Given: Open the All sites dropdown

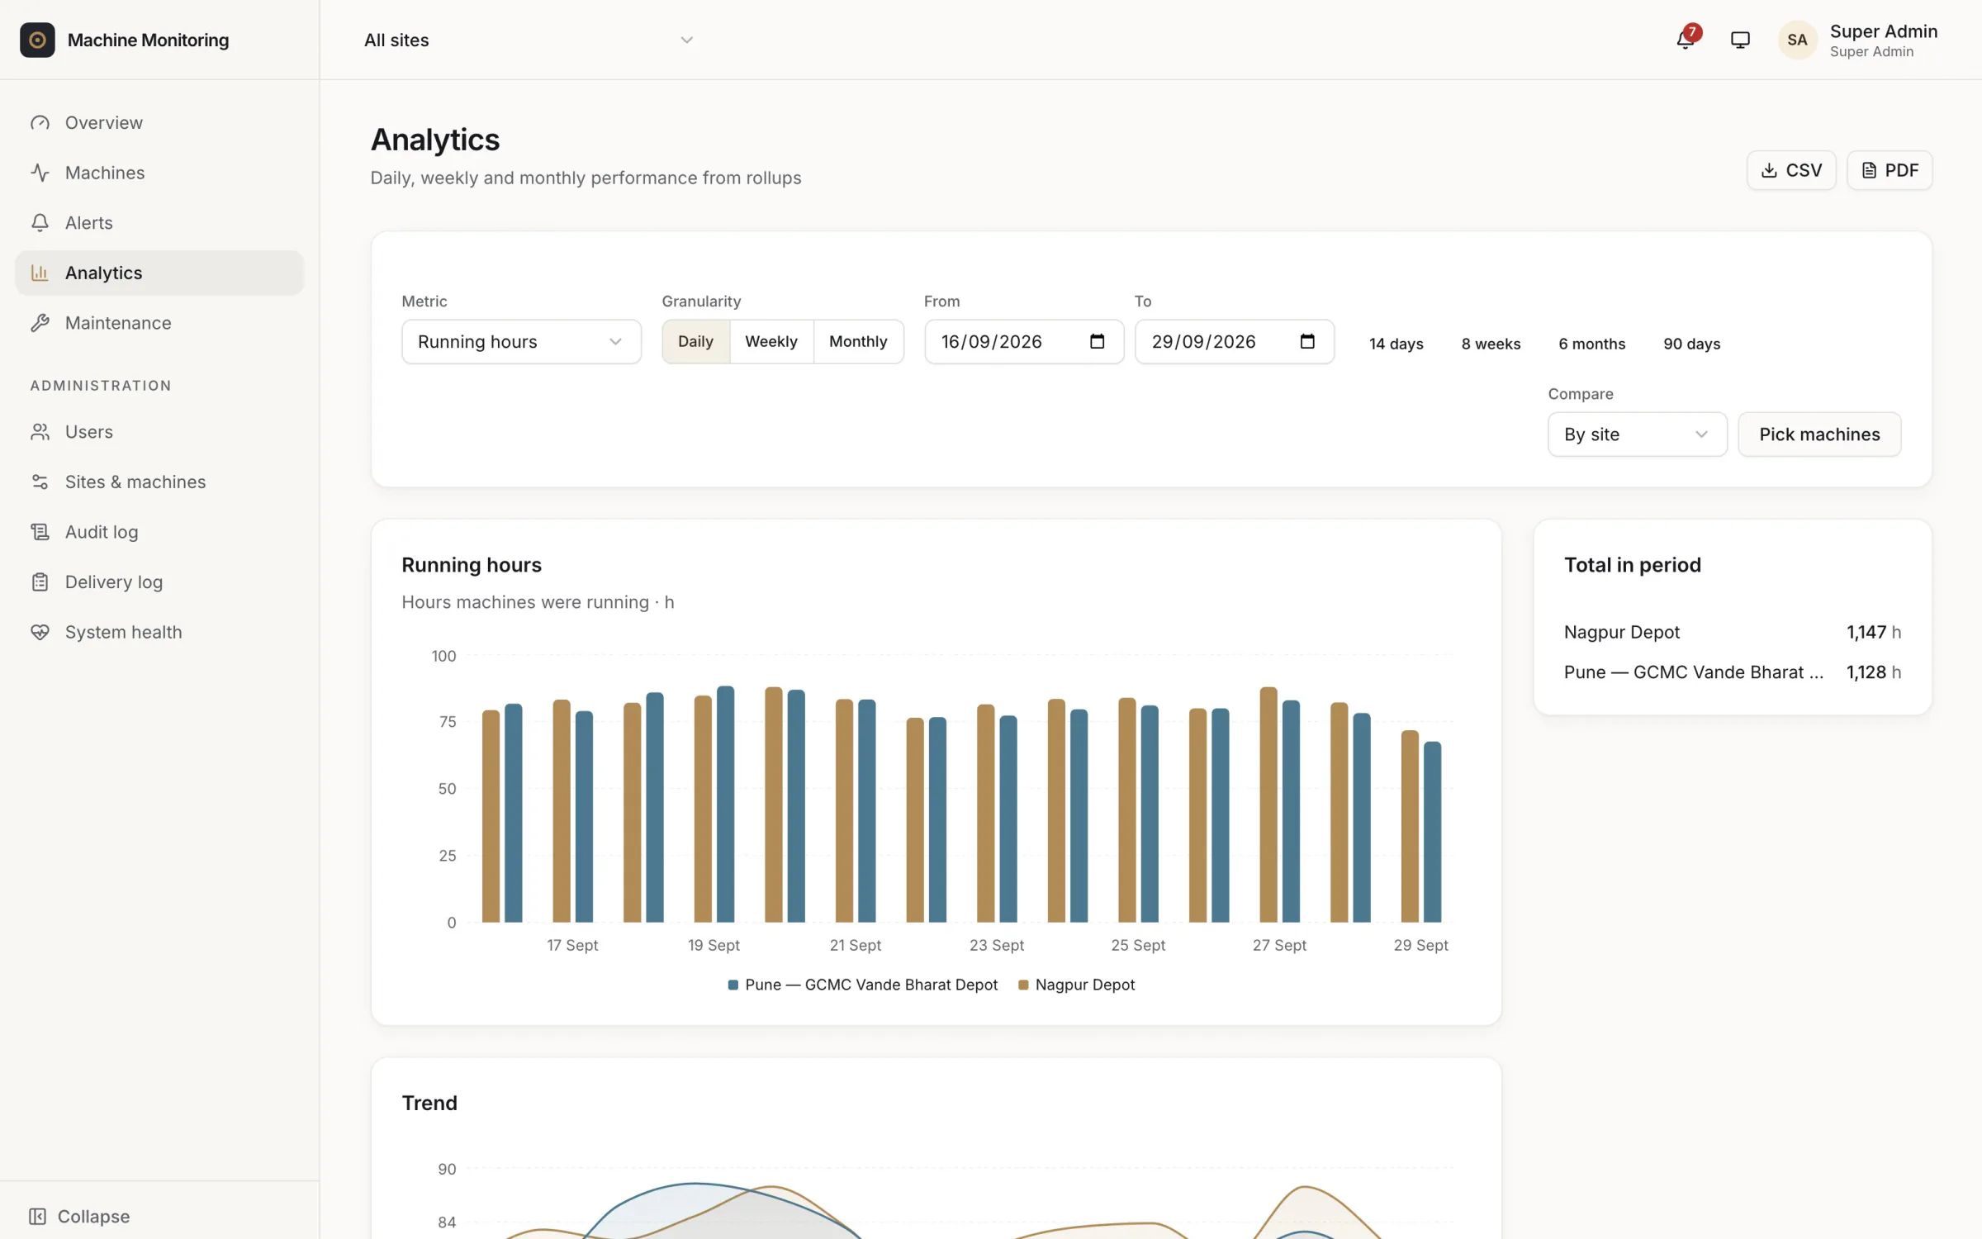Looking at the screenshot, I should [x=529, y=40].
